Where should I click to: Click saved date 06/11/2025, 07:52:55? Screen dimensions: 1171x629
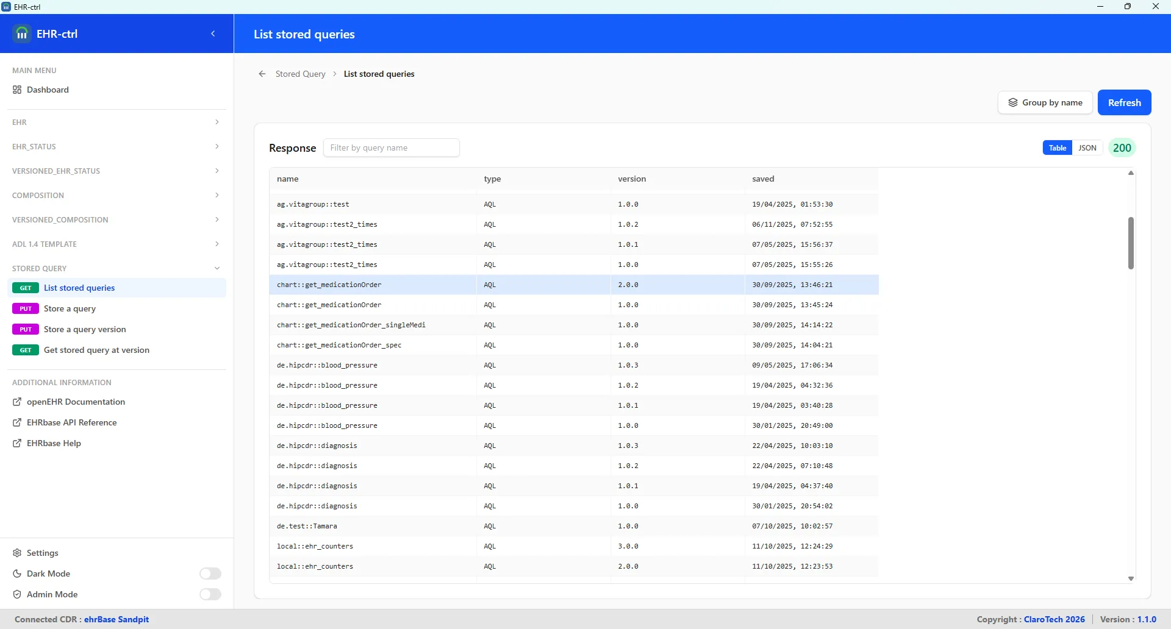pyautogui.click(x=792, y=224)
